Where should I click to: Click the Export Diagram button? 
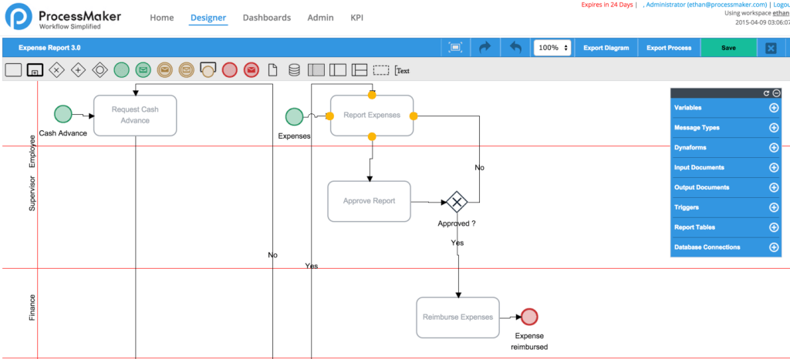pyautogui.click(x=606, y=48)
